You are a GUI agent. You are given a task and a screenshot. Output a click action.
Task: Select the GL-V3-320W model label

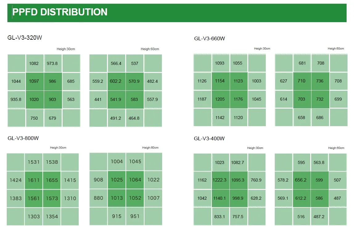(25, 38)
